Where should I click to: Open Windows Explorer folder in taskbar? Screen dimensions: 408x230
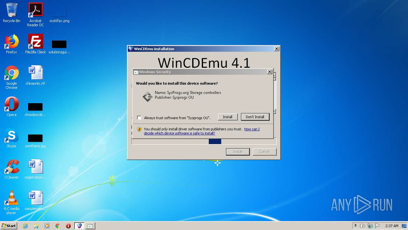36,226
